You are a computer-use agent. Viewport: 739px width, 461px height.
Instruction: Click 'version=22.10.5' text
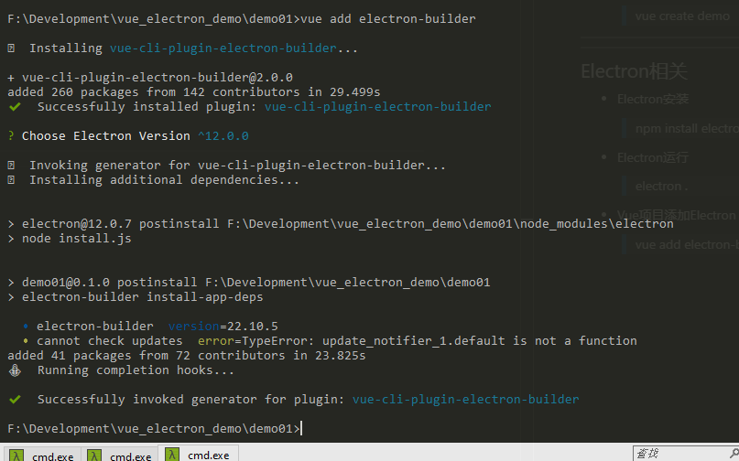tap(223, 327)
